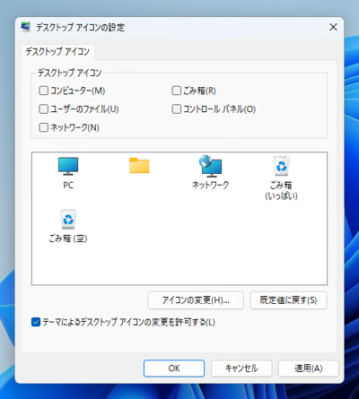
Task: Enable the ユーザーのファイル(U) checkbox
Action: coord(44,109)
